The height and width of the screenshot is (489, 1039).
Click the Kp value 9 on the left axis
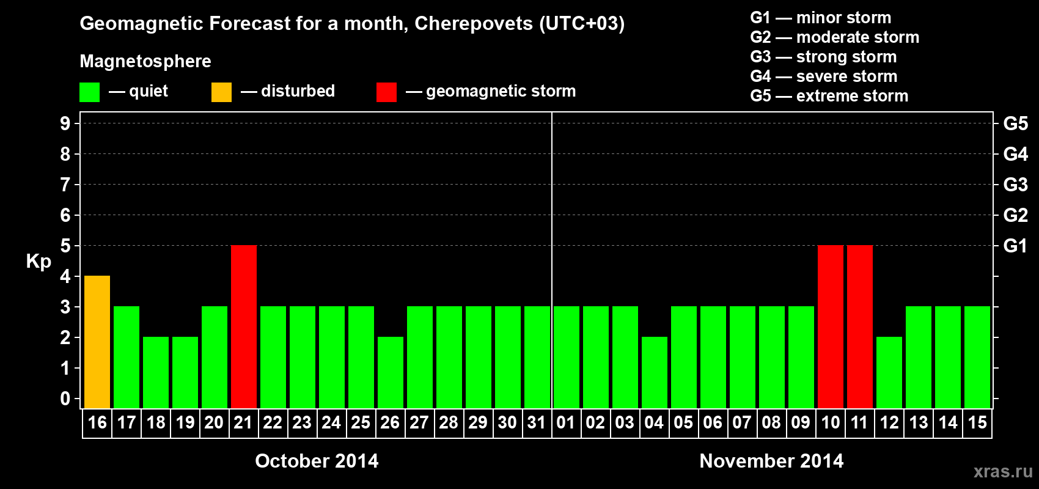(x=65, y=123)
